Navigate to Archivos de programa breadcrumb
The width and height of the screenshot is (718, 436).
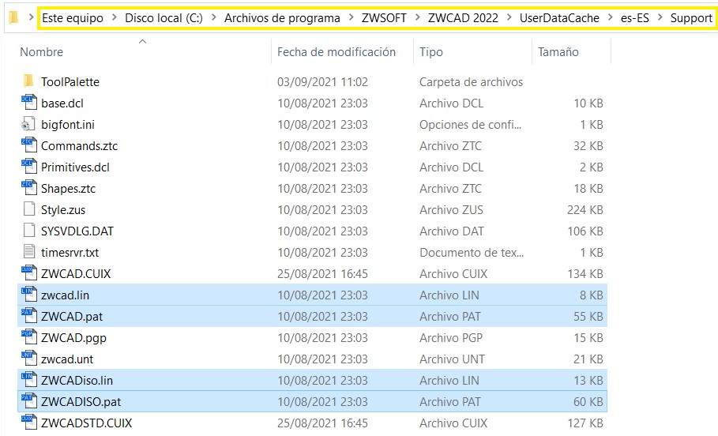[x=282, y=18]
